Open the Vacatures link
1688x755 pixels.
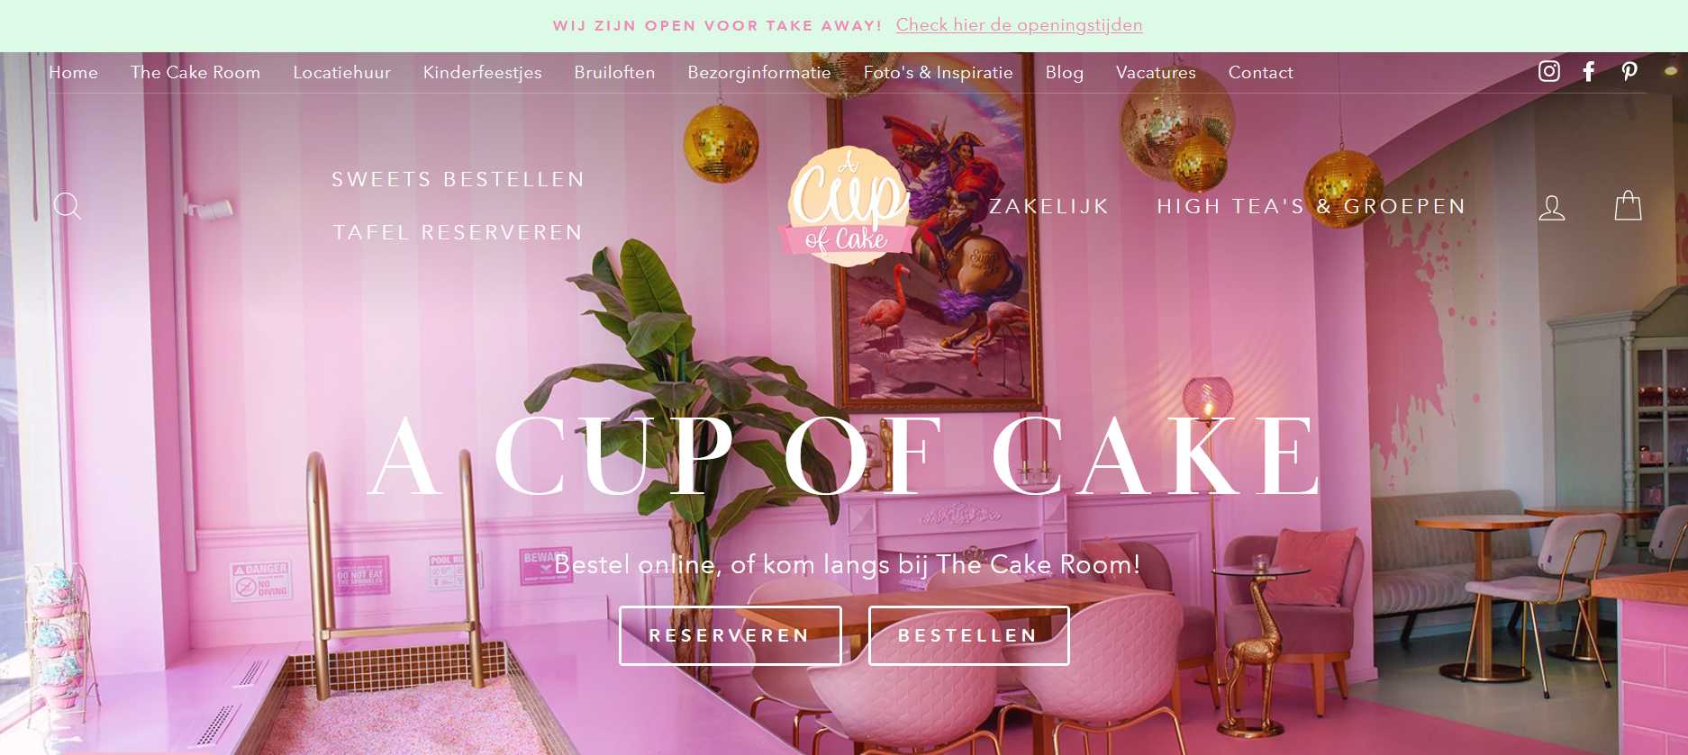coord(1156,72)
